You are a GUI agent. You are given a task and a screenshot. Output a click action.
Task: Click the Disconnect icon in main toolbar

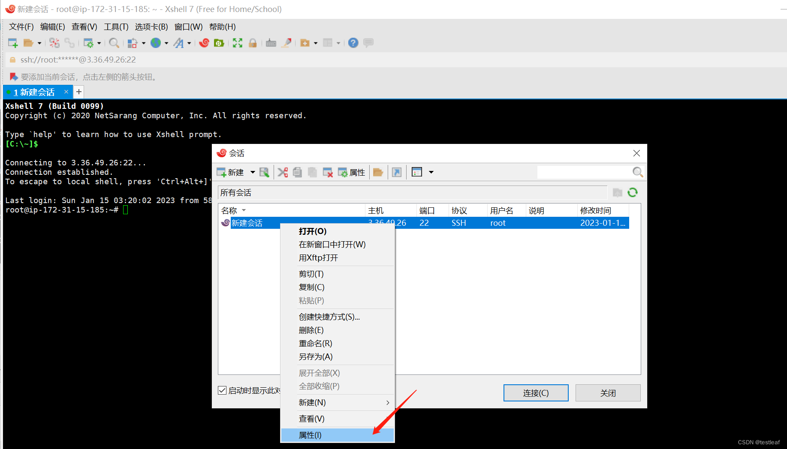[x=54, y=43]
